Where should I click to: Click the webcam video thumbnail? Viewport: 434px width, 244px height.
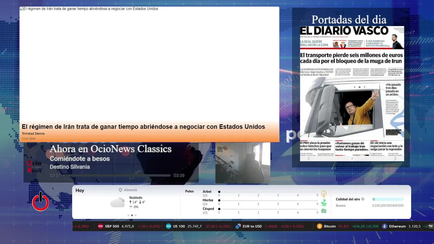coord(243,163)
